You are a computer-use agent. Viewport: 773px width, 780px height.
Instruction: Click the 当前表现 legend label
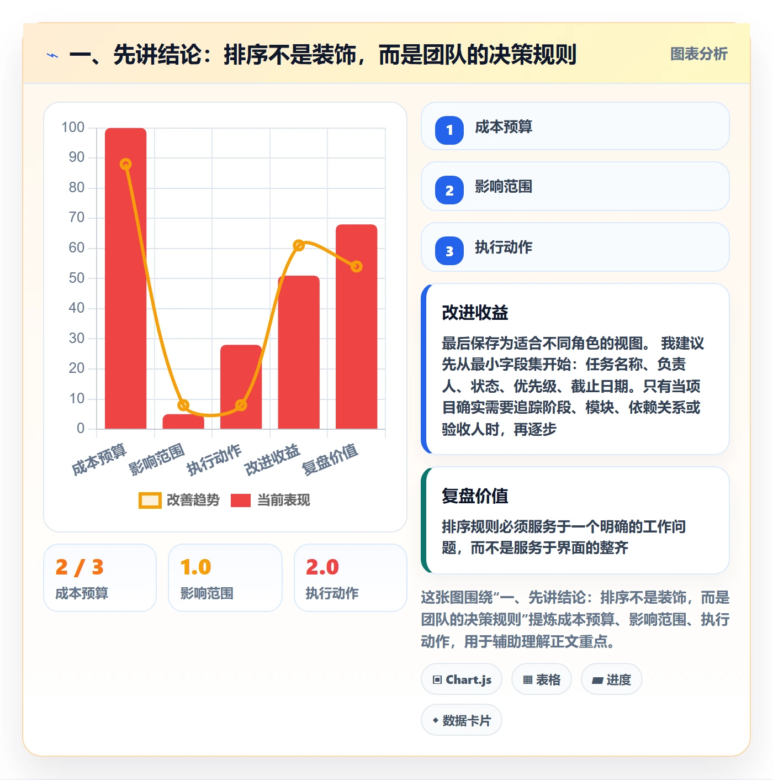click(283, 500)
